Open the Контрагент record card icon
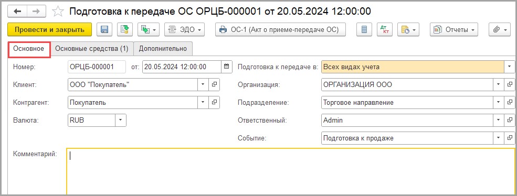Viewport: 517px width, 196px height. point(214,102)
